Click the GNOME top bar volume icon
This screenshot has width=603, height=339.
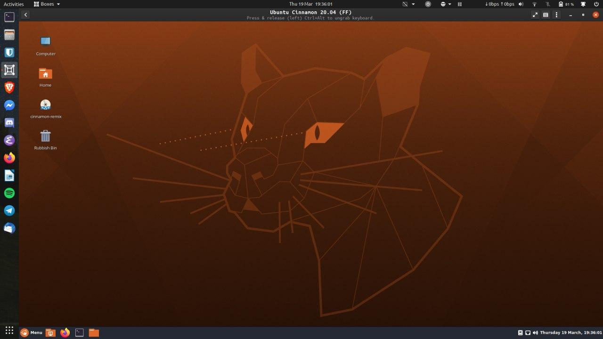pyautogui.click(x=521, y=4)
